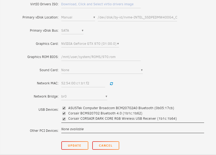Click the "Graphics ROM BIOS:" label

(x=43, y=57)
